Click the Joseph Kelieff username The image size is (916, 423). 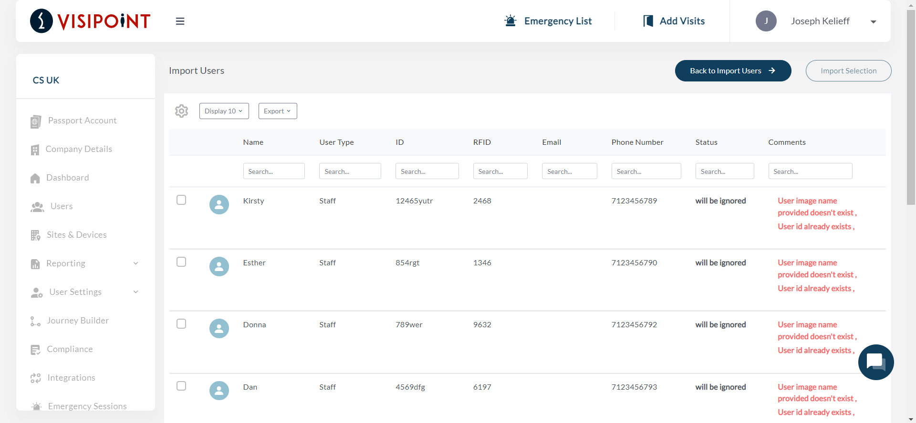pyautogui.click(x=820, y=21)
